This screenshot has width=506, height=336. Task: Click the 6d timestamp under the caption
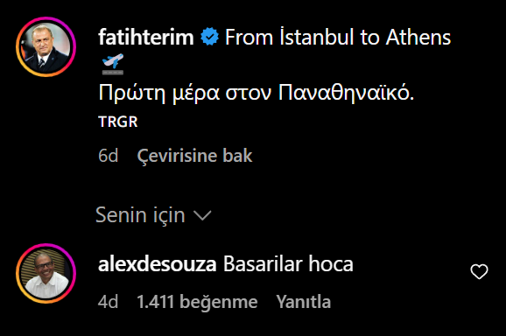108,156
